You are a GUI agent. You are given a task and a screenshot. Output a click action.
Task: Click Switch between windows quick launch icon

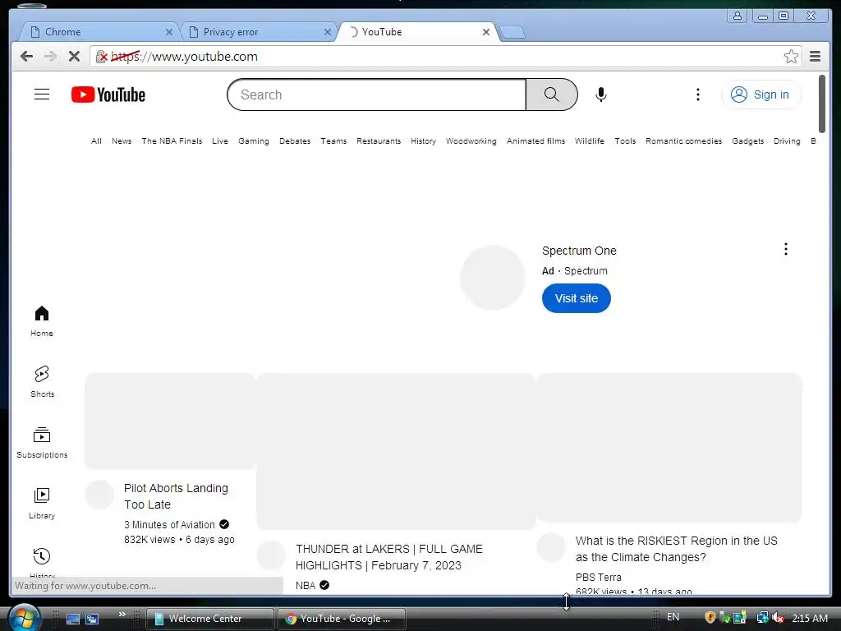click(92, 619)
